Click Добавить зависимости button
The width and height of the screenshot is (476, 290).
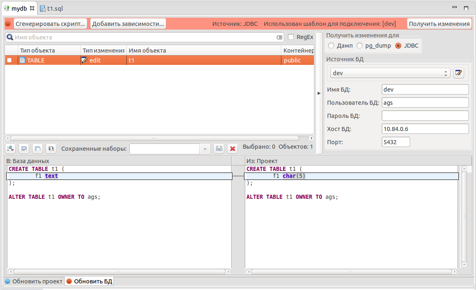[128, 24]
